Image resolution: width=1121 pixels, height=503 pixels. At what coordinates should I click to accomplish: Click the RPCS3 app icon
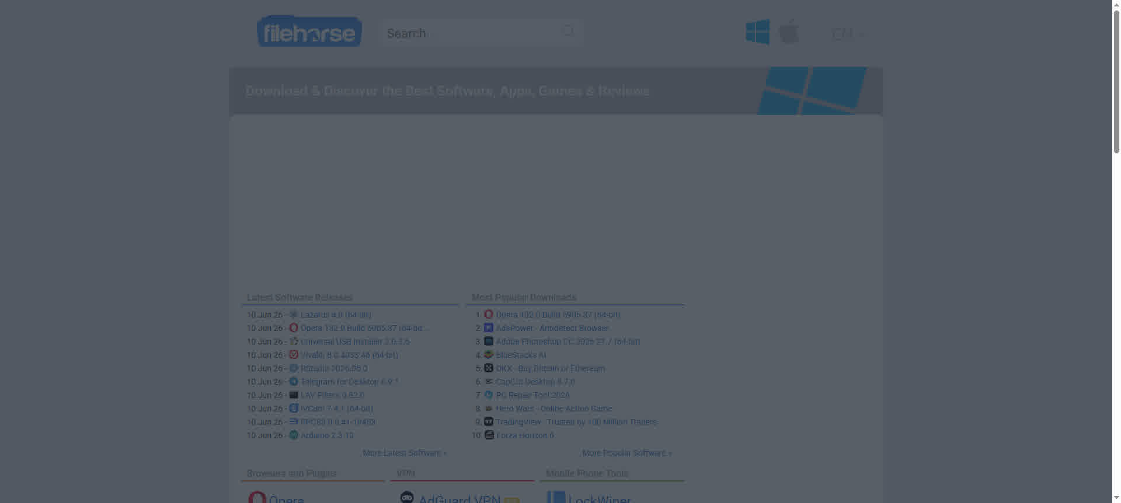[294, 422]
